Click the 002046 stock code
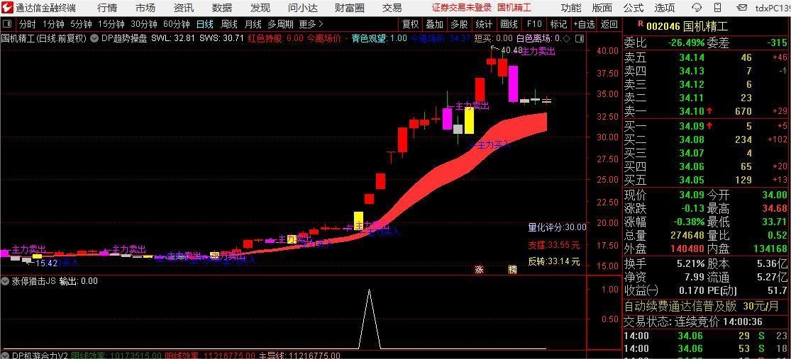This screenshot has height=359, width=791. tap(663, 25)
